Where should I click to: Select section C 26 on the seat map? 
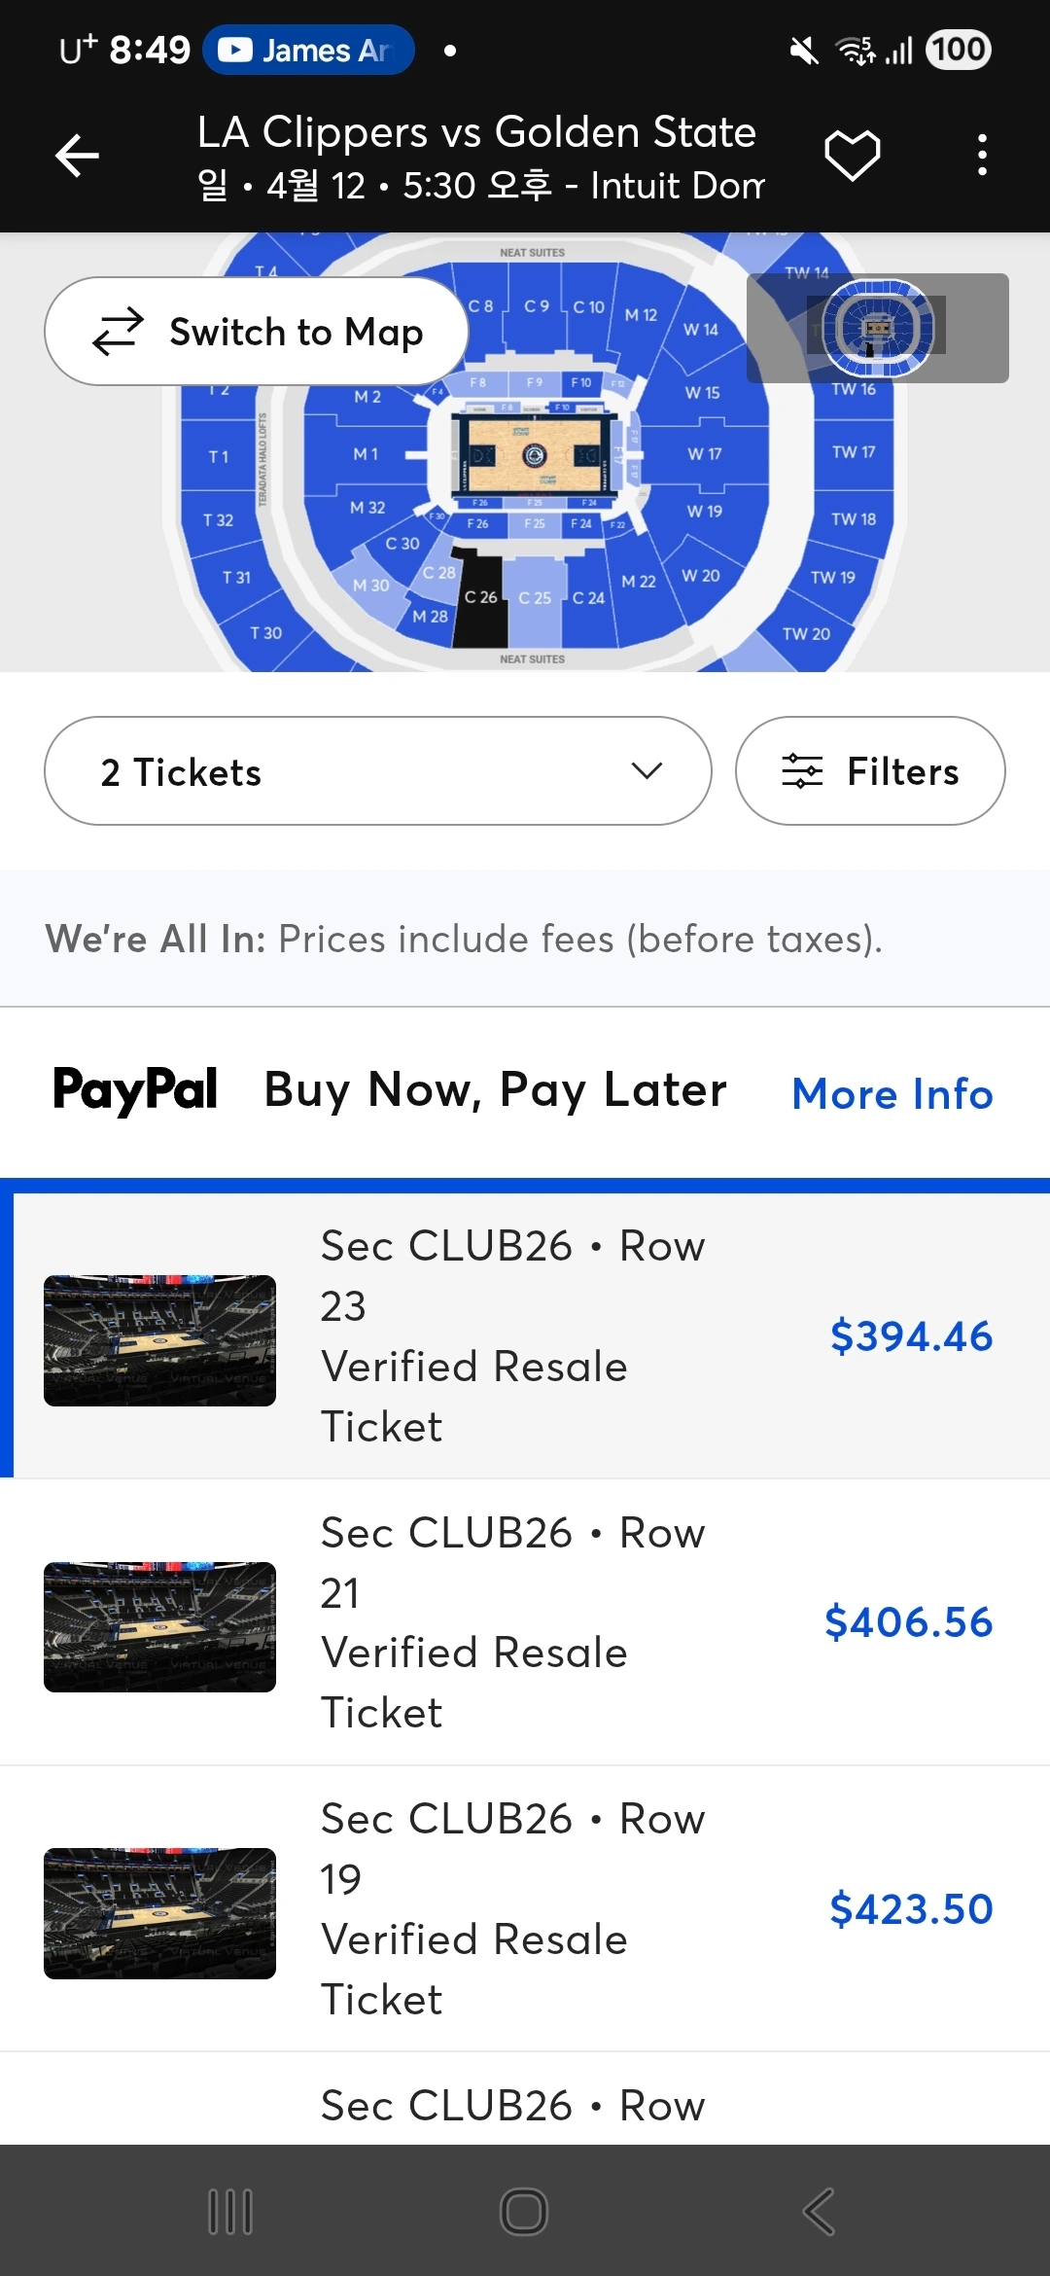[x=480, y=598]
